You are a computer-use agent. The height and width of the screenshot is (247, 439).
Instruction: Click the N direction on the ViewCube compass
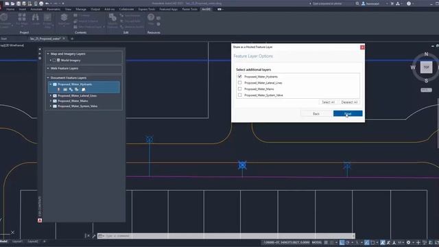coord(426,54)
